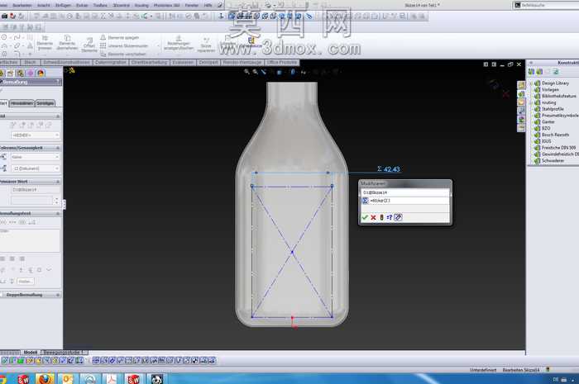Open the .12 (Dokument) precision dropdown
The width and height of the screenshot is (579, 384).
pos(35,168)
